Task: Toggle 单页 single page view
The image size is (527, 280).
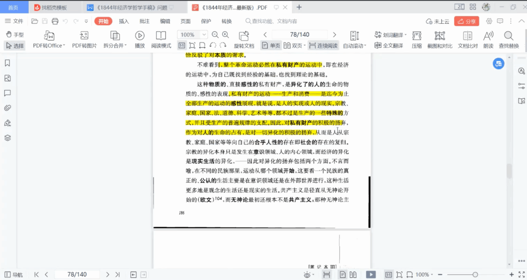Action: coord(271,46)
